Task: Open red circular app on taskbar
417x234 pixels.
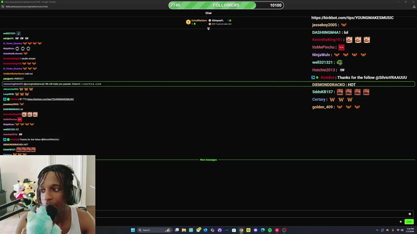Action: [x=277, y=230]
